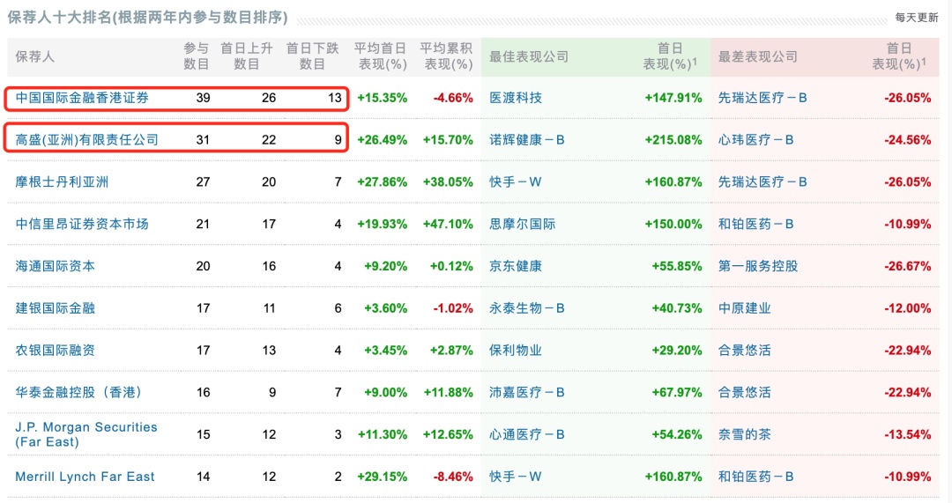Open best performer 沛嘉医疗－B
Viewport: 952px width, 503px height.
pyautogui.click(x=527, y=392)
